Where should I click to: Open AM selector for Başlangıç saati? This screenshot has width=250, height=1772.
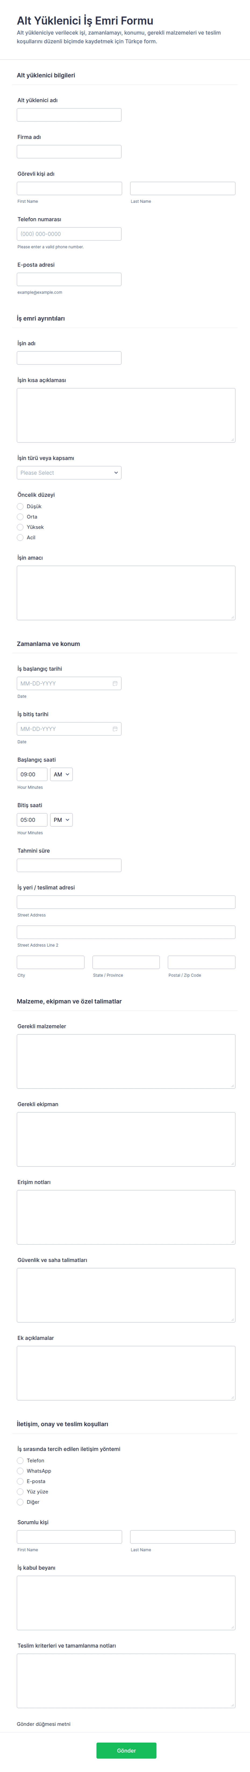tap(62, 774)
